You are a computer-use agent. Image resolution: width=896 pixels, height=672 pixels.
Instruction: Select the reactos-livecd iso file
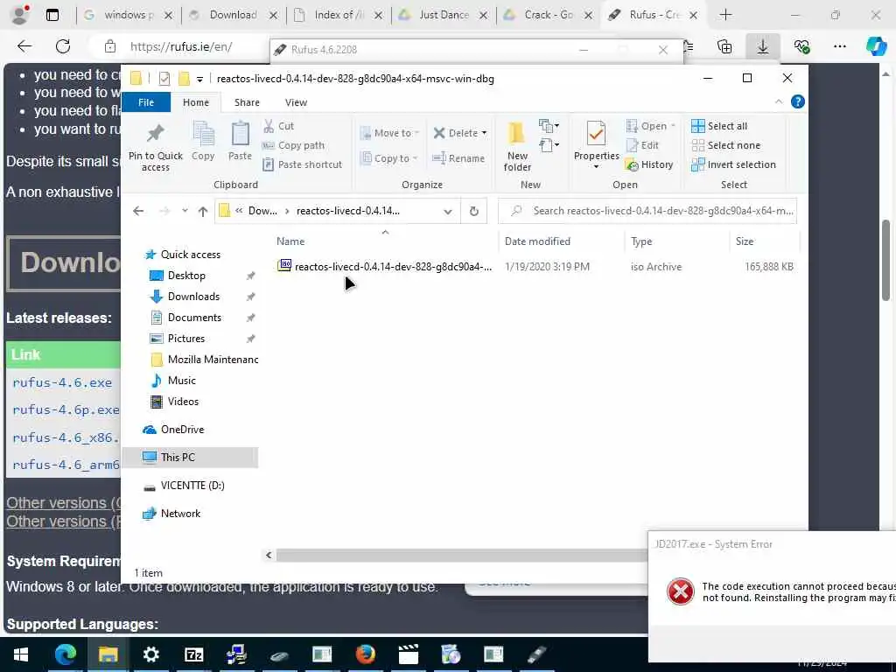[384, 266]
